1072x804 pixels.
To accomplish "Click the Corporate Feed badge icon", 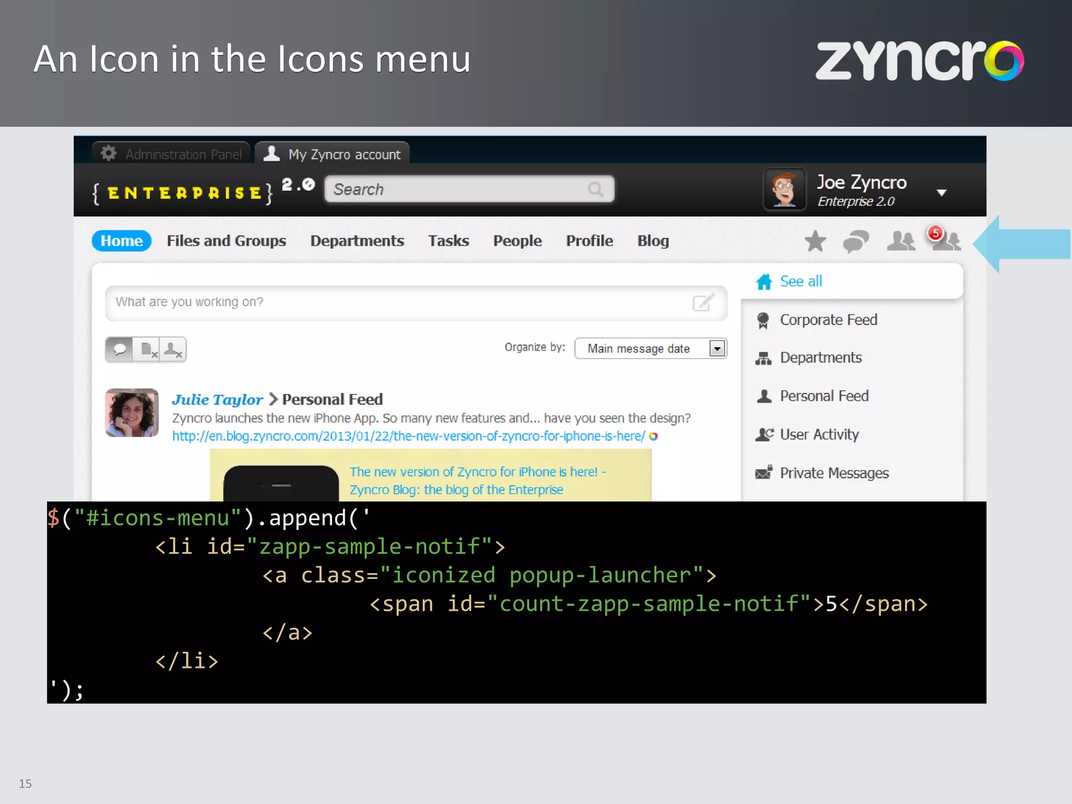I will point(763,320).
